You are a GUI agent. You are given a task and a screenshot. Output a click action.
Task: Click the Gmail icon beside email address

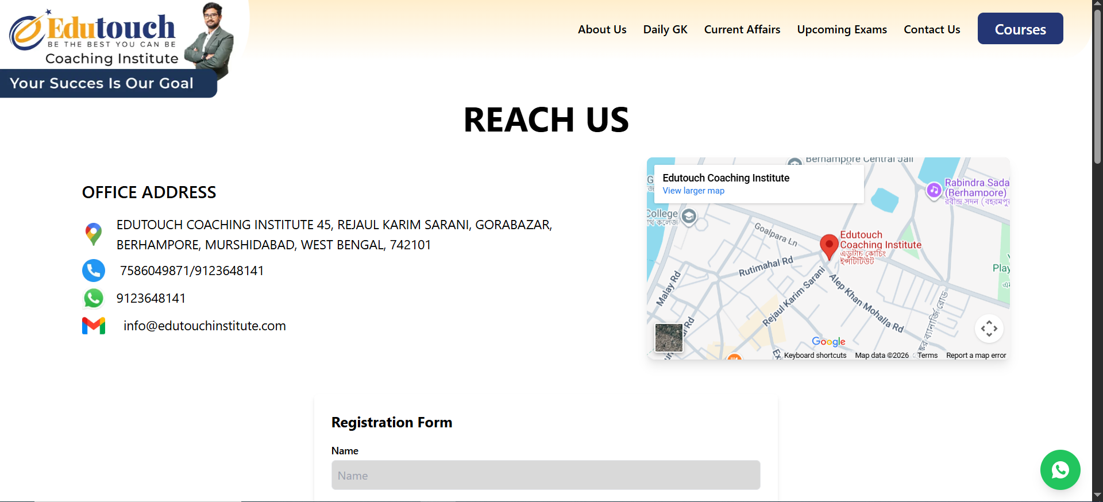[x=94, y=326]
